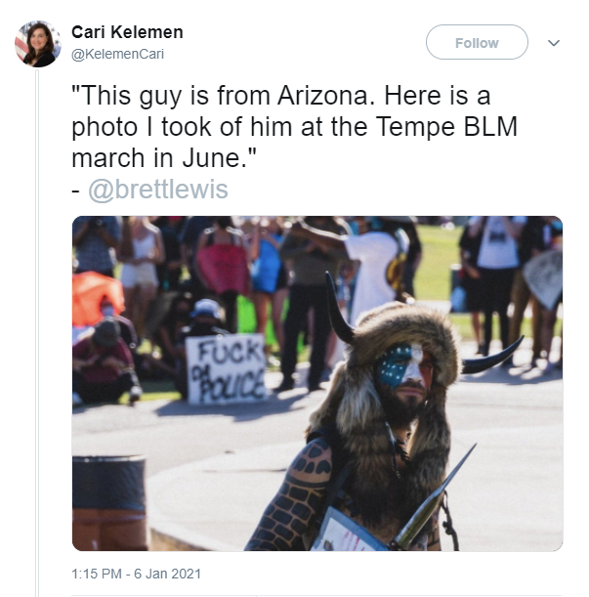This screenshot has height=597, width=589.
Task: Open the attached protest photo
Action: click(x=317, y=383)
